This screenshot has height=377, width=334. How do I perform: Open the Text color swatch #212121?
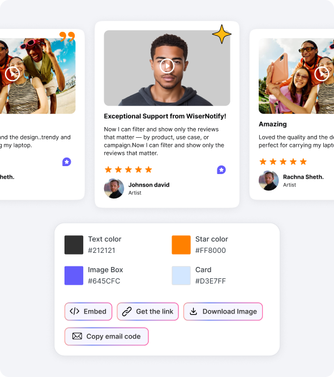[74, 245]
